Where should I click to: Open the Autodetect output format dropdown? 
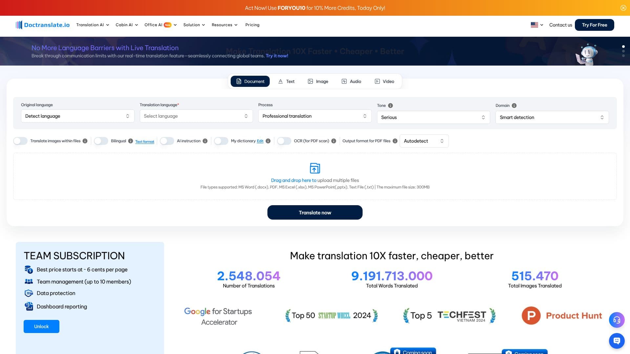pos(424,141)
